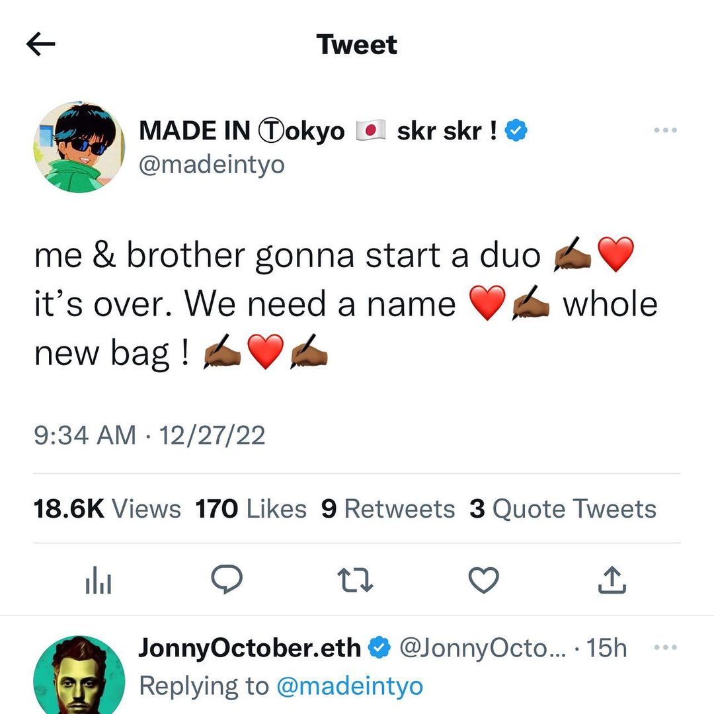This screenshot has height=714, width=714.
Task: Retweet using the arrows icon
Action: coord(355,581)
